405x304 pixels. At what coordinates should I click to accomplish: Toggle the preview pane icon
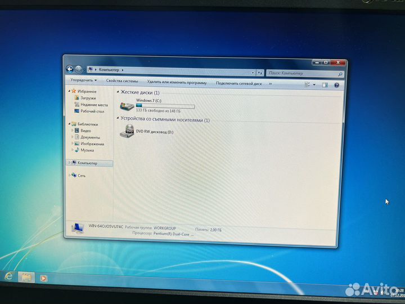325,85
